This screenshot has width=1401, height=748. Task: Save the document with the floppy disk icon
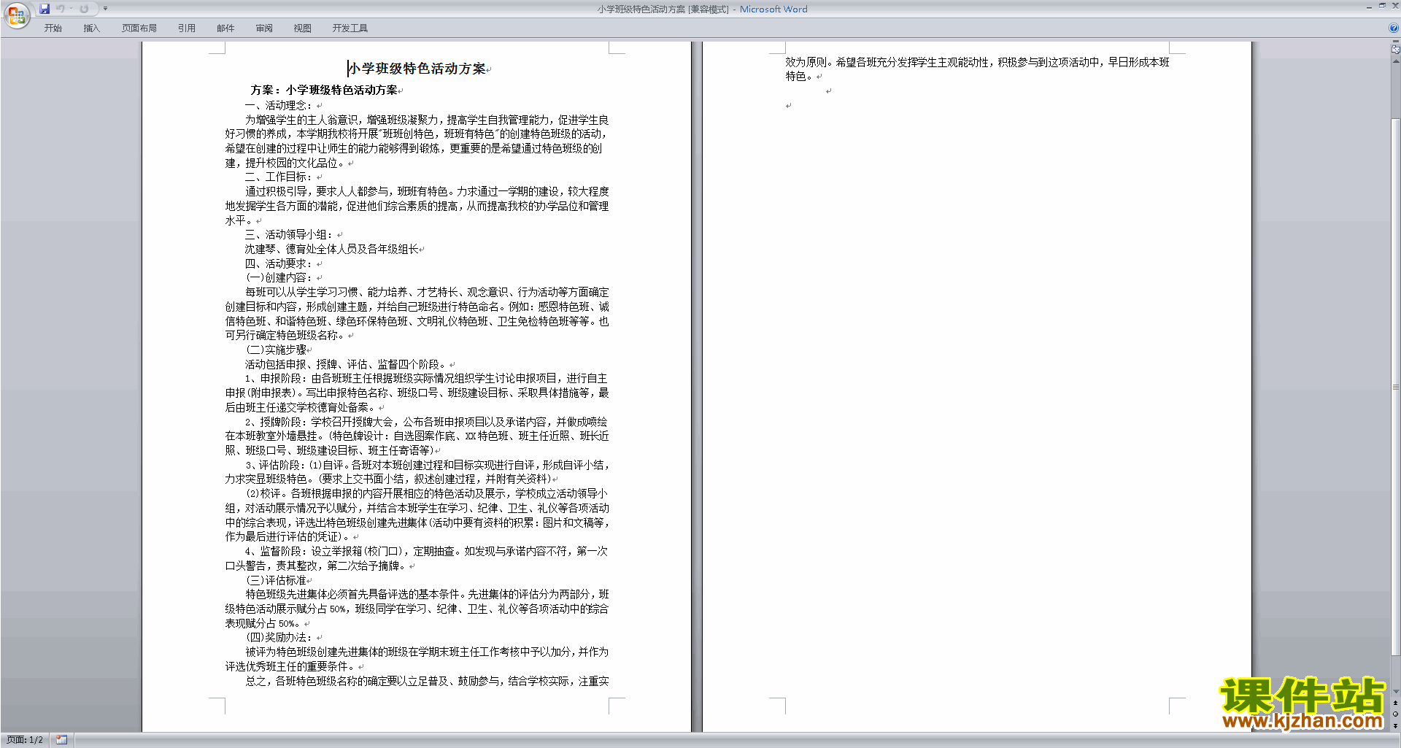(45, 9)
